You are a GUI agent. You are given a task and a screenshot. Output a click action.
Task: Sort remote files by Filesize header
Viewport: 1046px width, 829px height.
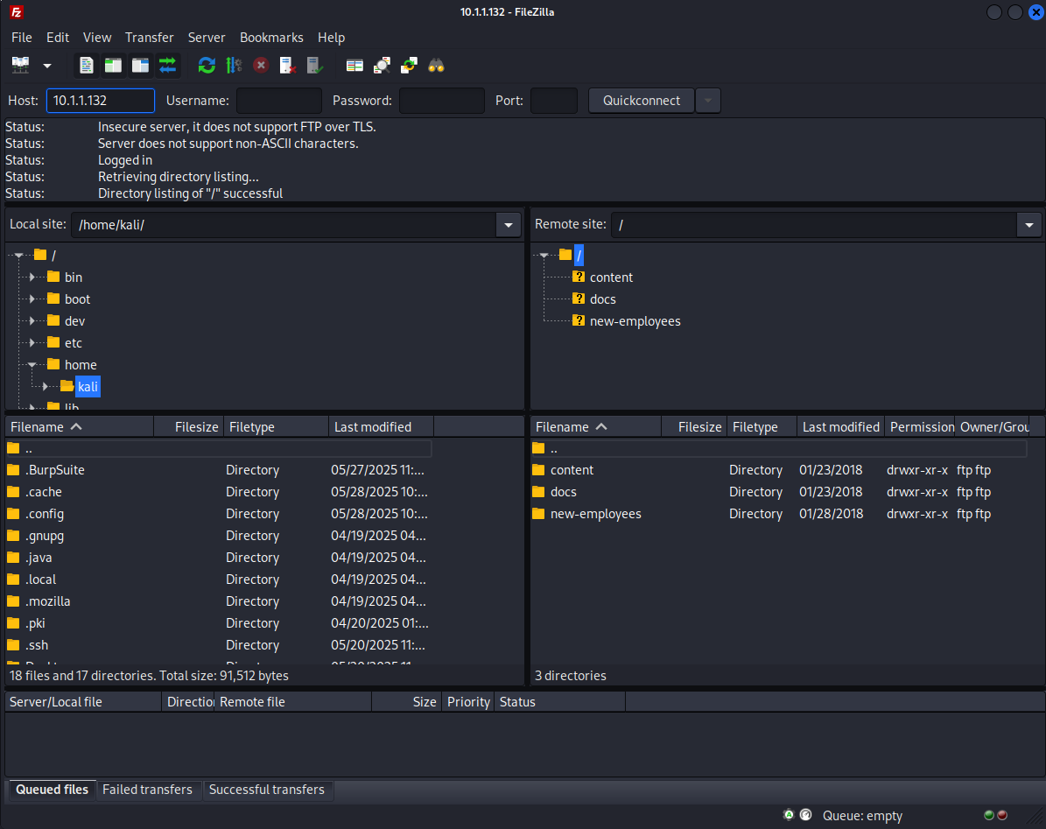pyautogui.click(x=694, y=427)
